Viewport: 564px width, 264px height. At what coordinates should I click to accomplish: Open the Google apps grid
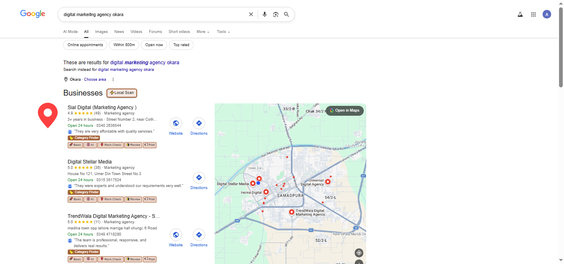coord(533,14)
